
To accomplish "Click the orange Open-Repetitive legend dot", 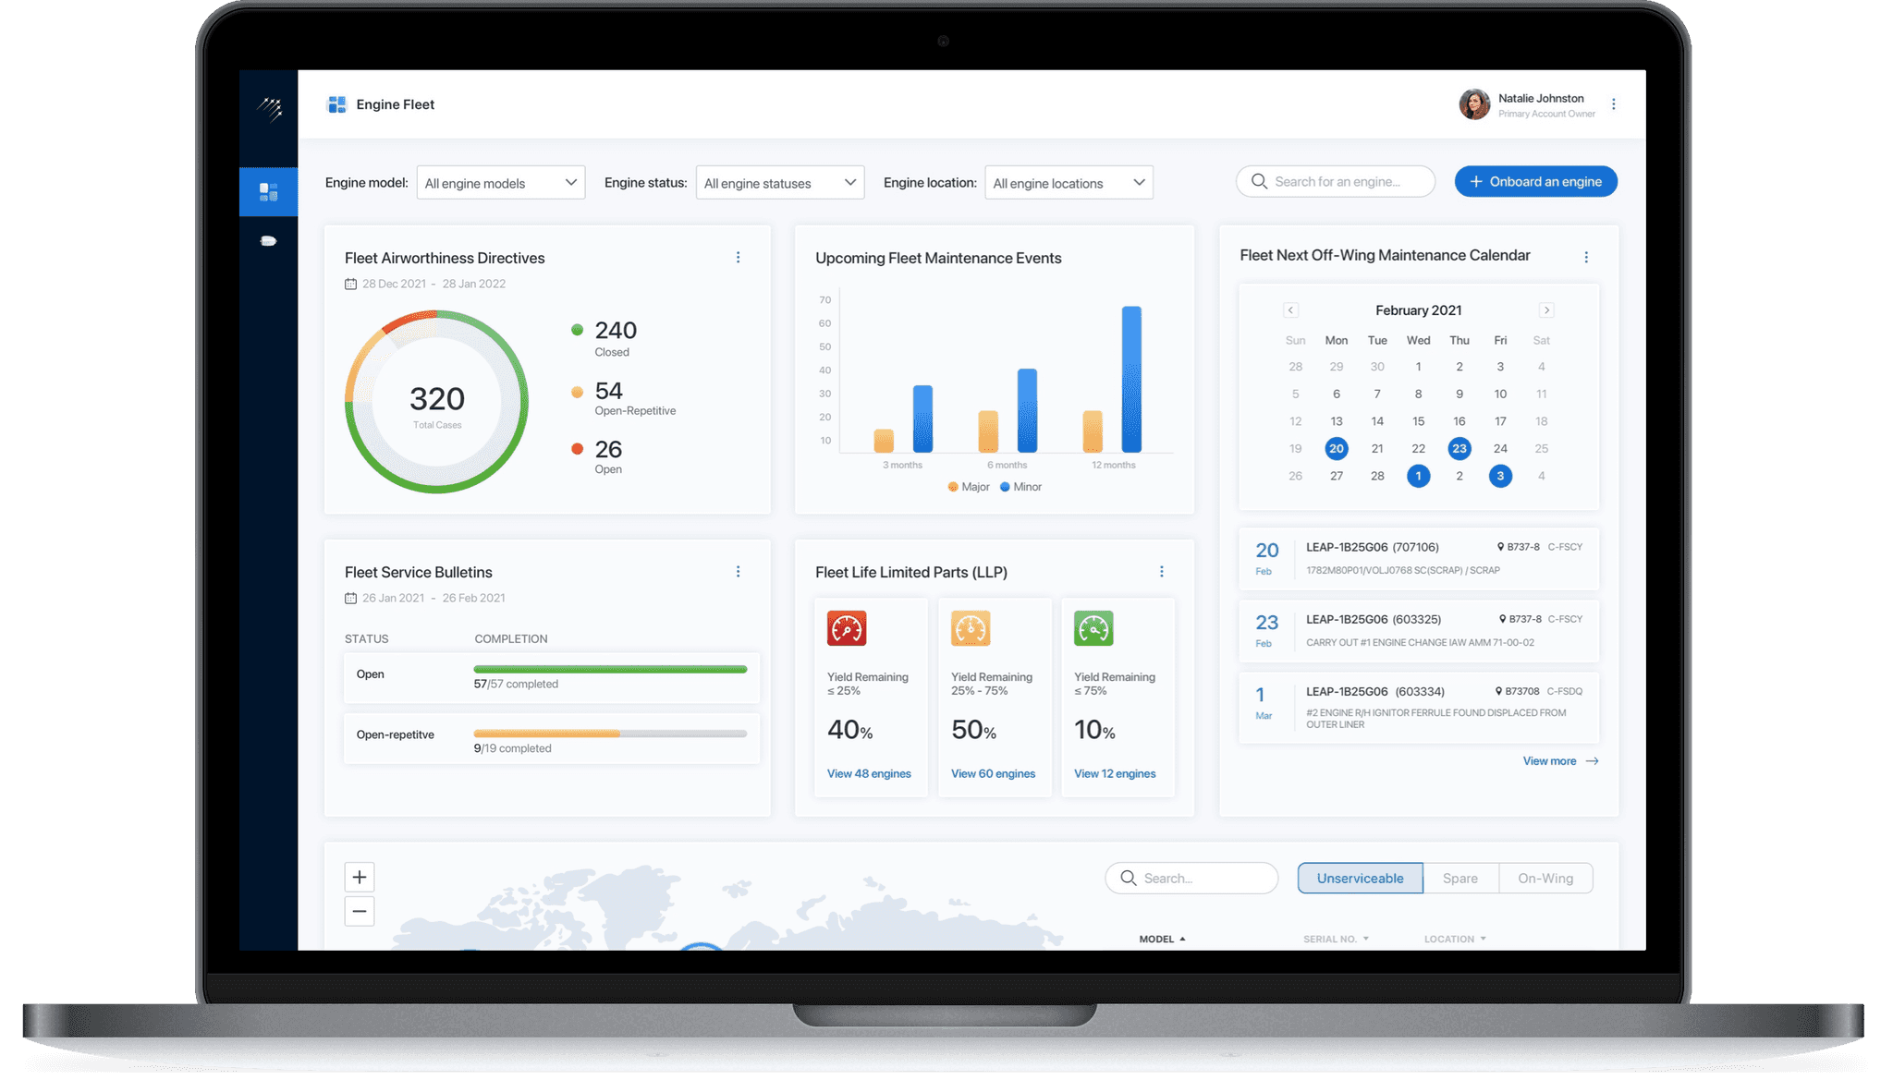I will pos(577,392).
